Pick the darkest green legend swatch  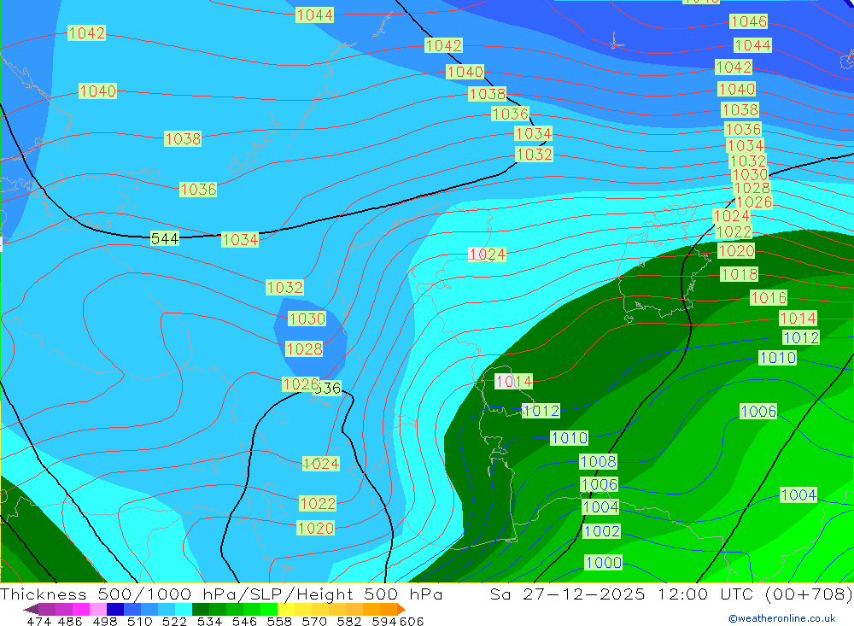pos(201,609)
